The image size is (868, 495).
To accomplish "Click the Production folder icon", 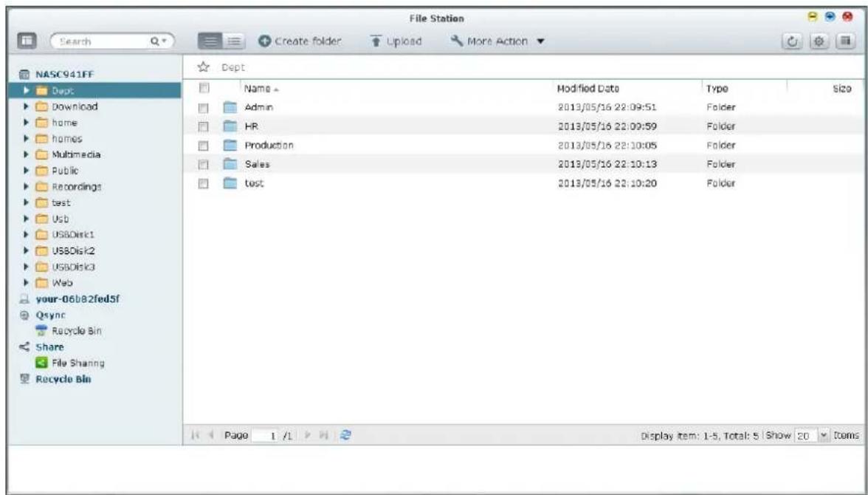I will [x=230, y=146].
